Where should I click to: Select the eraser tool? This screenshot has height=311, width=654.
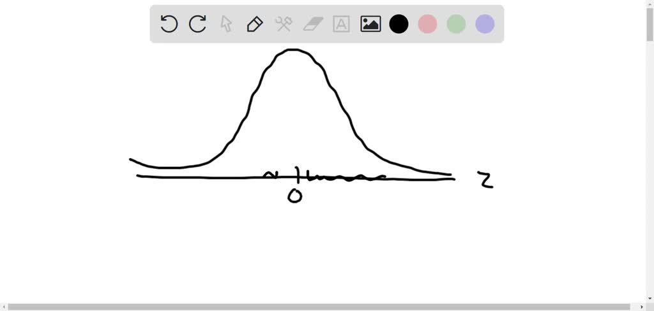pyautogui.click(x=313, y=24)
